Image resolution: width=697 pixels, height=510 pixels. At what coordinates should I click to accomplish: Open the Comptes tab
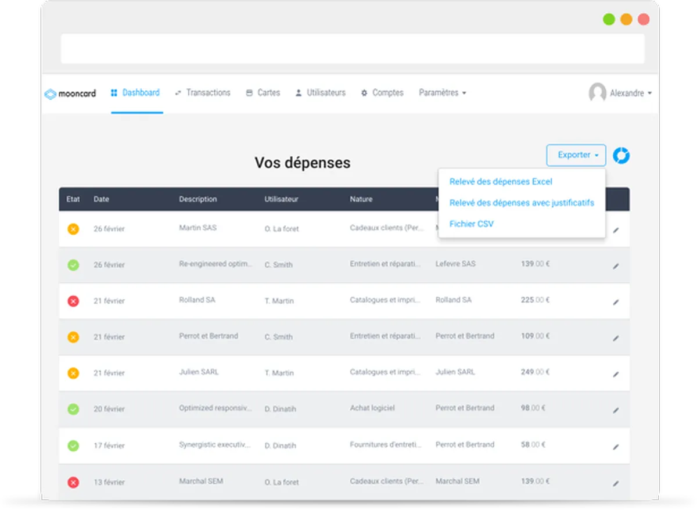tap(382, 93)
